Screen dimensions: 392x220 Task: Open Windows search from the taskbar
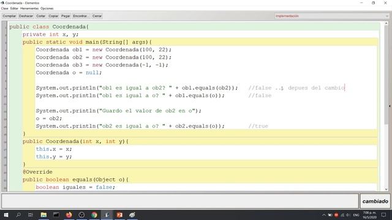[x=18, y=215]
